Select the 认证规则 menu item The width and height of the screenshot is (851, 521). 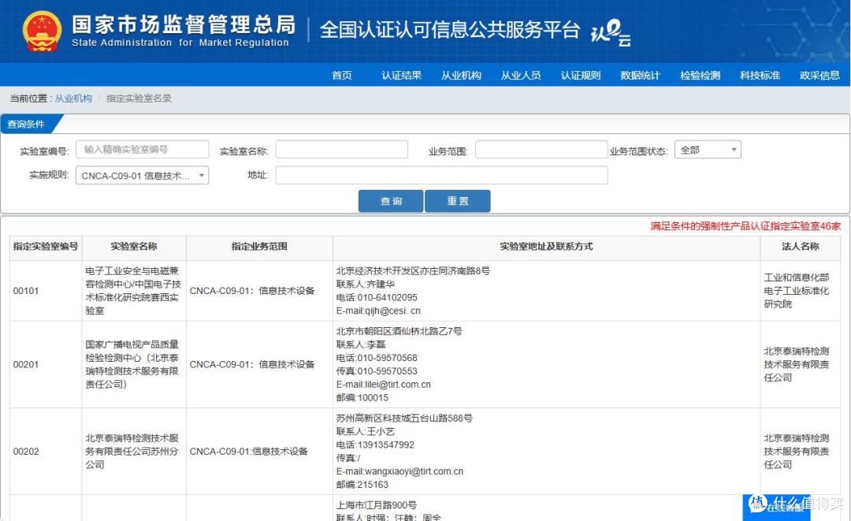point(581,76)
